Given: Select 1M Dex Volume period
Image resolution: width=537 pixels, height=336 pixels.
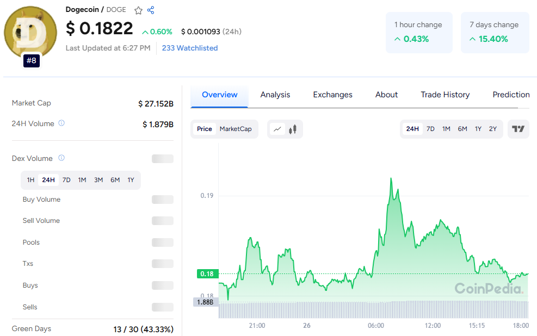Looking at the screenshot, I should click(x=82, y=180).
